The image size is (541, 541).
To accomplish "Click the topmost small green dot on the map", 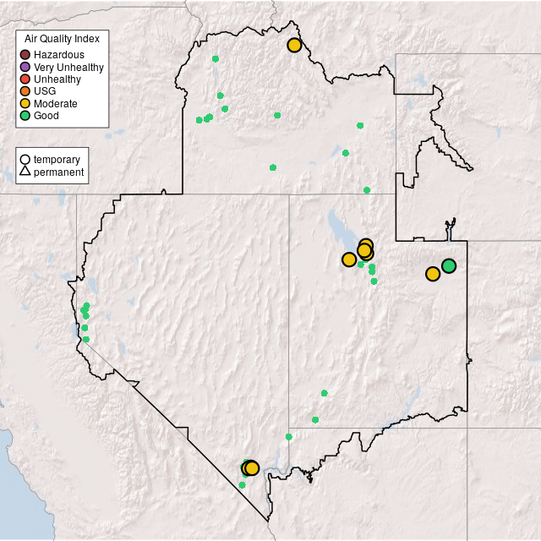I will click(x=216, y=58).
